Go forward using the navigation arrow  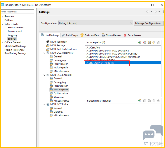point(155,12)
